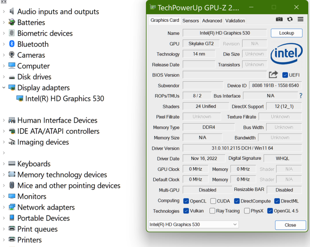Expand the Monitors node arrow

[x=4, y=196]
